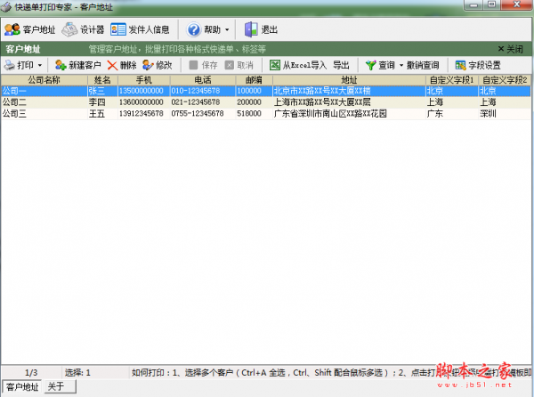Click the greyed 取消 cancel icon
The height and width of the screenshot is (397, 534).
(230, 65)
